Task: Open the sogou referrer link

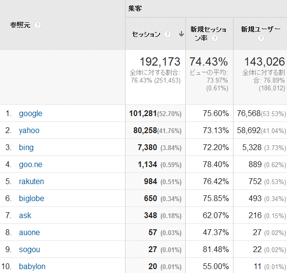Action: click(x=30, y=250)
